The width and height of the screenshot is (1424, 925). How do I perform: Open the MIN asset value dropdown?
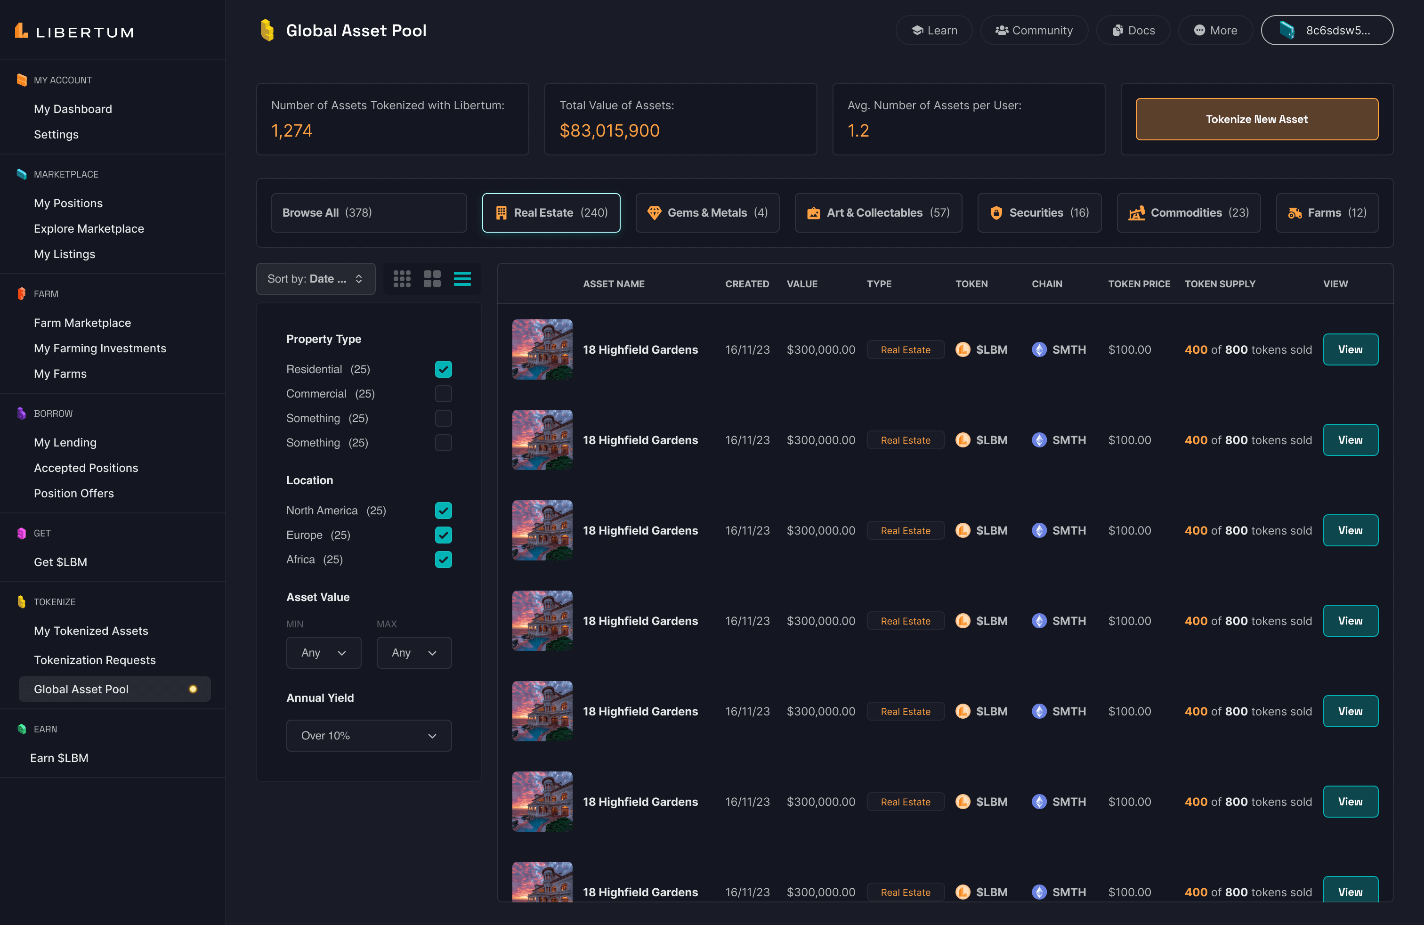(x=323, y=653)
